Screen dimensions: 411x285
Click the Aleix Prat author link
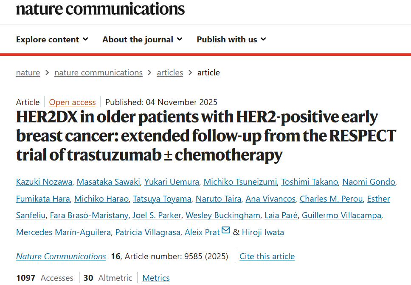pos(202,232)
